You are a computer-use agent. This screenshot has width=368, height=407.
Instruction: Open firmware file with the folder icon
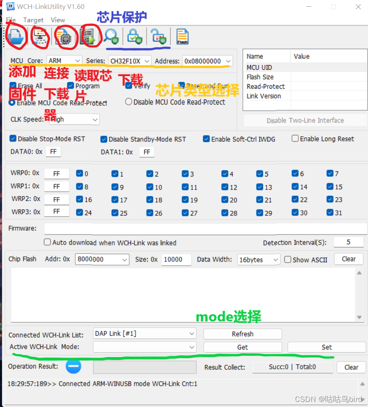click(x=16, y=37)
